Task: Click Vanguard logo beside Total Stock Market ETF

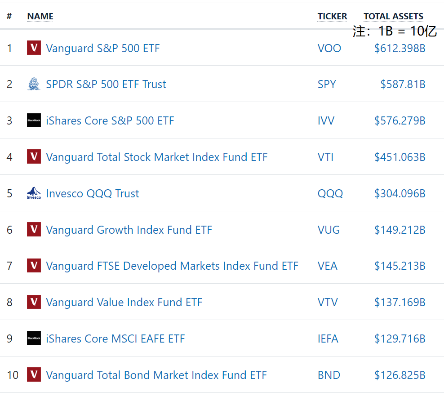Action: click(x=34, y=157)
